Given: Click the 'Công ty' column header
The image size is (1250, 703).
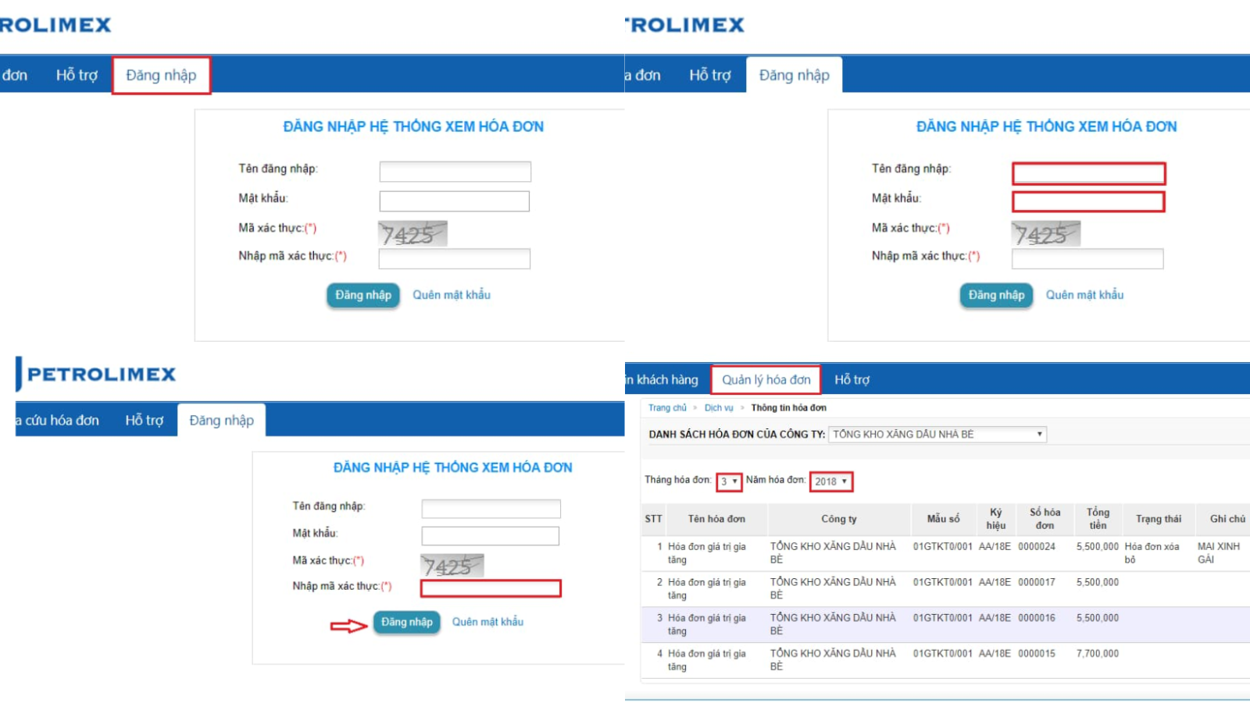Looking at the screenshot, I should point(839,519).
